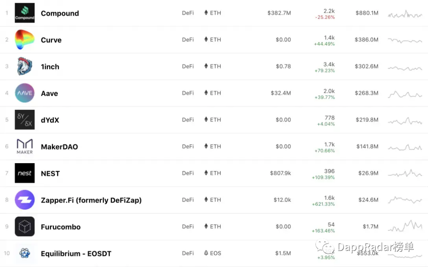The width and height of the screenshot is (428, 267).
Task: Open the Compound dapp logo
Action: pyautogui.click(x=25, y=13)
